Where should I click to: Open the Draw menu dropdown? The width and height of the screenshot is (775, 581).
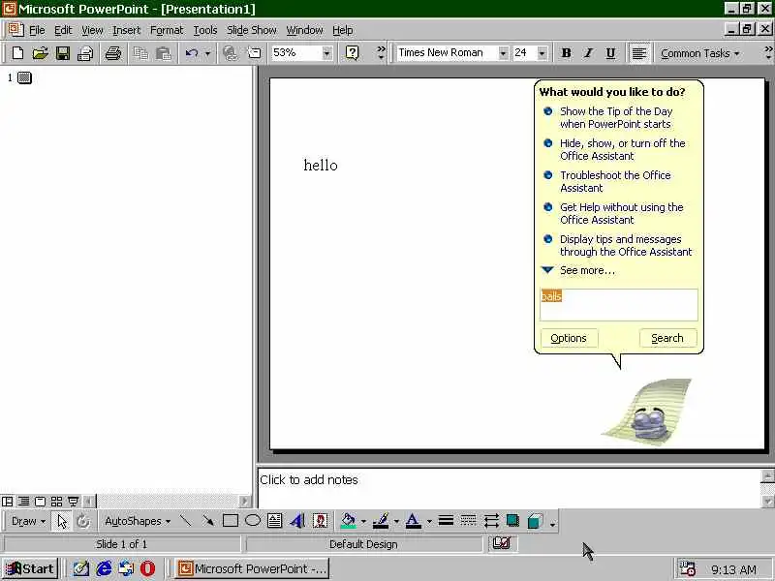pyautogui.click(x=28, y=521)
